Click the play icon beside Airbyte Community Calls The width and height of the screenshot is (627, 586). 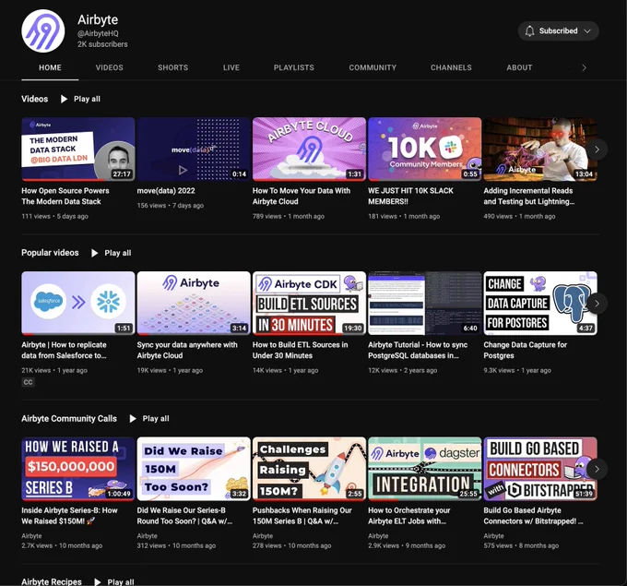(x=133, y=419)
